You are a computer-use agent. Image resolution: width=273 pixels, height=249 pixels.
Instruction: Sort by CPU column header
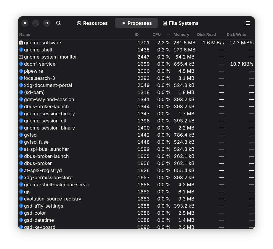tap(157, 34)
